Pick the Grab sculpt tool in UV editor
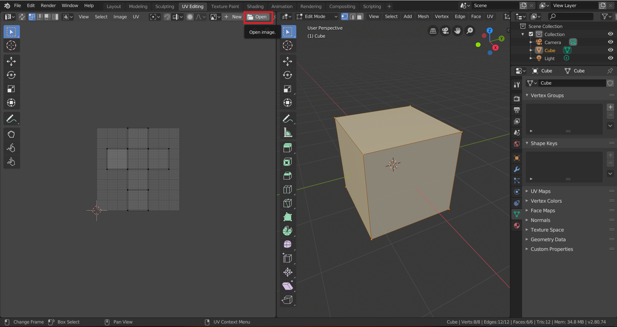The image size is (617, 327). [x=11, y=134]
